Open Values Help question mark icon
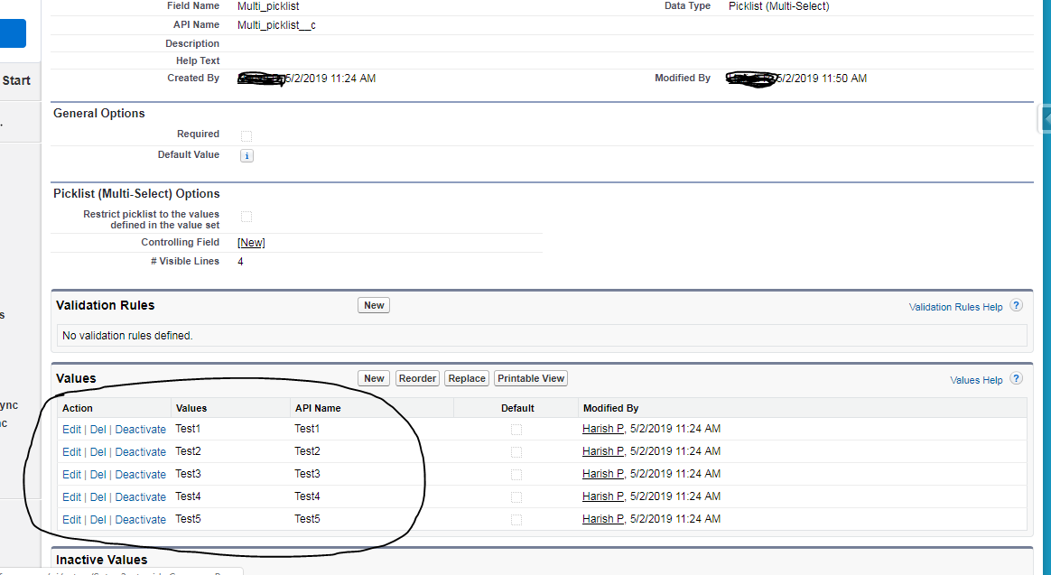Screen dimensions: 1051x575 coord(1016,378)
